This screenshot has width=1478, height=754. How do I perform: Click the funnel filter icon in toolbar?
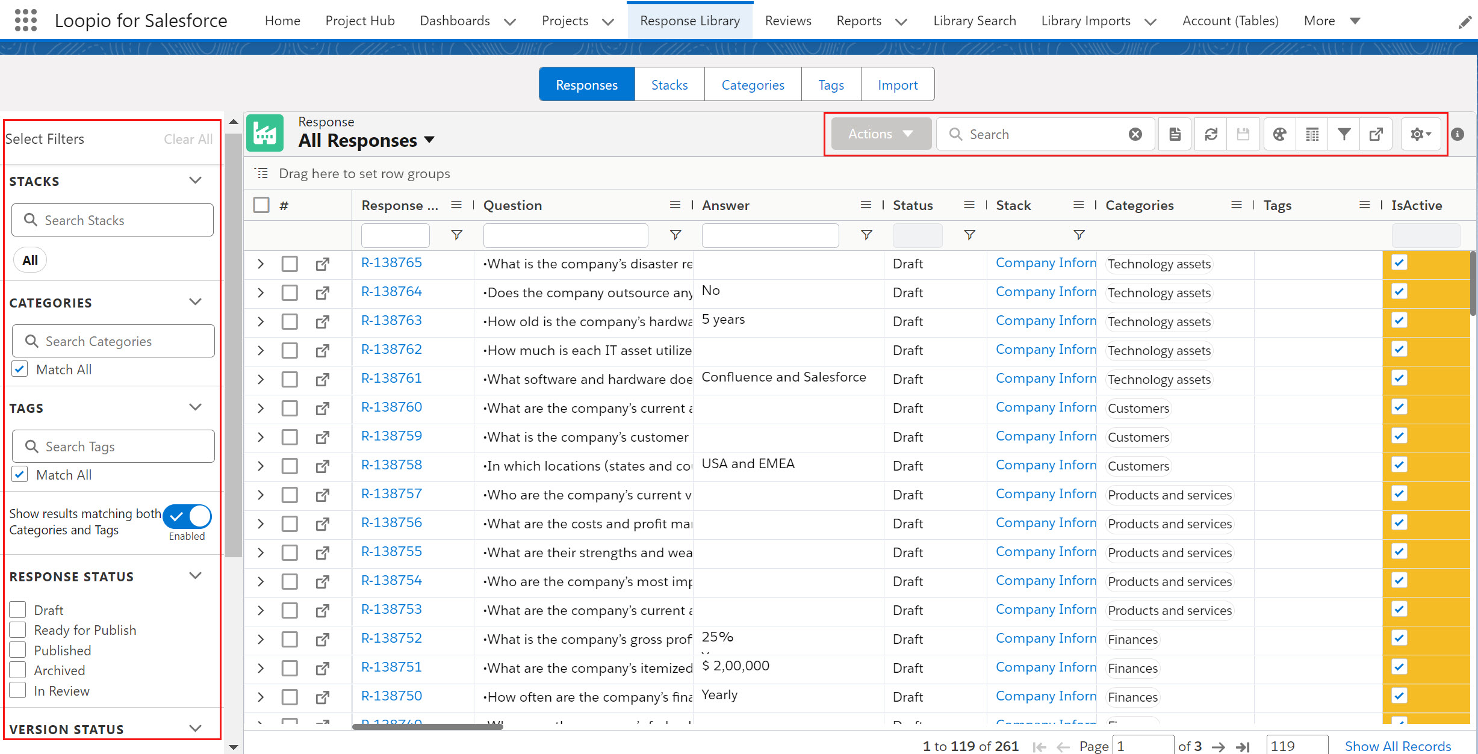click(1344, 134)
